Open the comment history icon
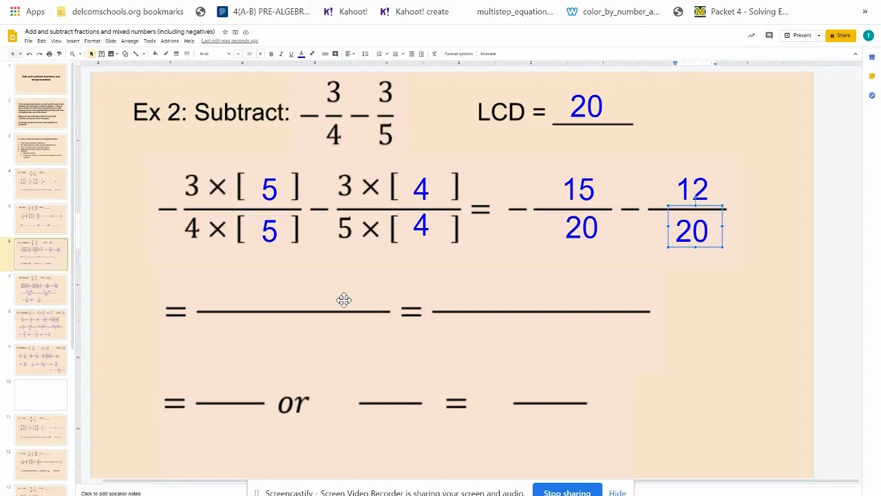The height and width of the screenshot is (496, 881). tap(769, 35)
